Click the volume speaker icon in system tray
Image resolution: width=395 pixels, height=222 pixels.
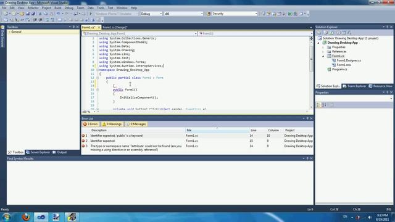click(370, 217)
